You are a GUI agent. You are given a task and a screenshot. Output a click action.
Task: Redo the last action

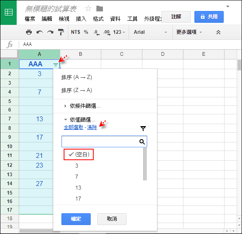click(x=50, y=32)
